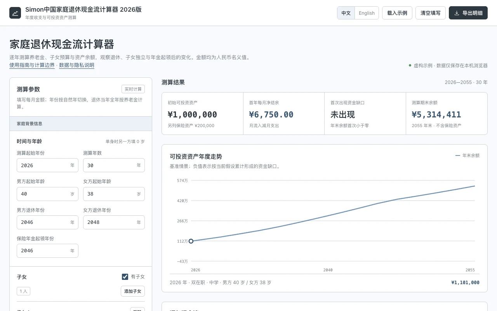Switch language to English

pos(367,13)
